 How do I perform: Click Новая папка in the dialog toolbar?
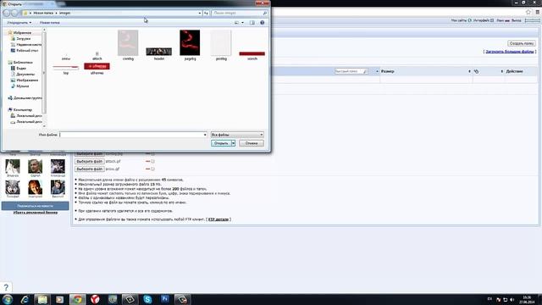point(49,23)
